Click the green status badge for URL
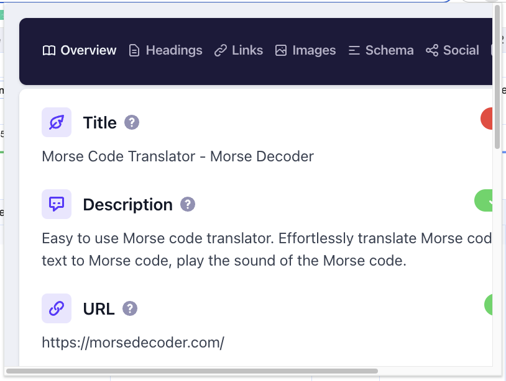The width and height of the screenshot is (506, 381). 489,305
